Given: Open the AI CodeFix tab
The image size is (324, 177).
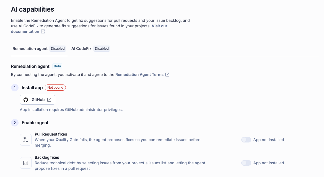Looking at the screenshot, I should coord(81,49).
